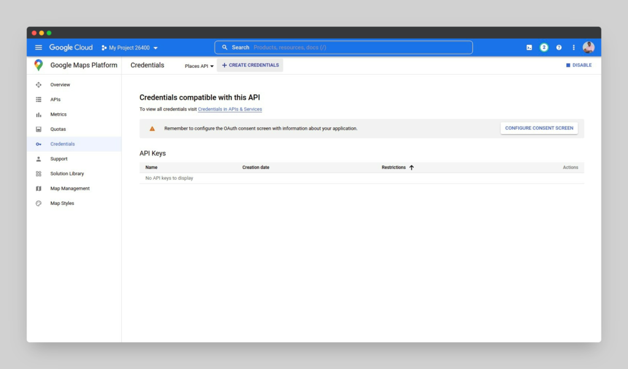This screenshot has height=369, width=628.
Task: Open the APIs section
Action: pos(74,100)
